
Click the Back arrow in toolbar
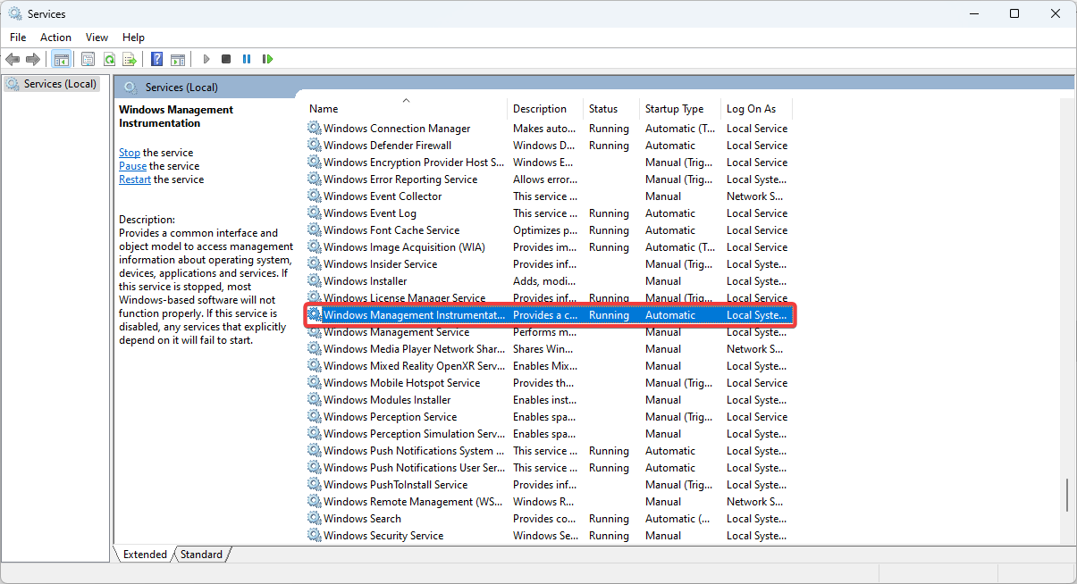13,59
